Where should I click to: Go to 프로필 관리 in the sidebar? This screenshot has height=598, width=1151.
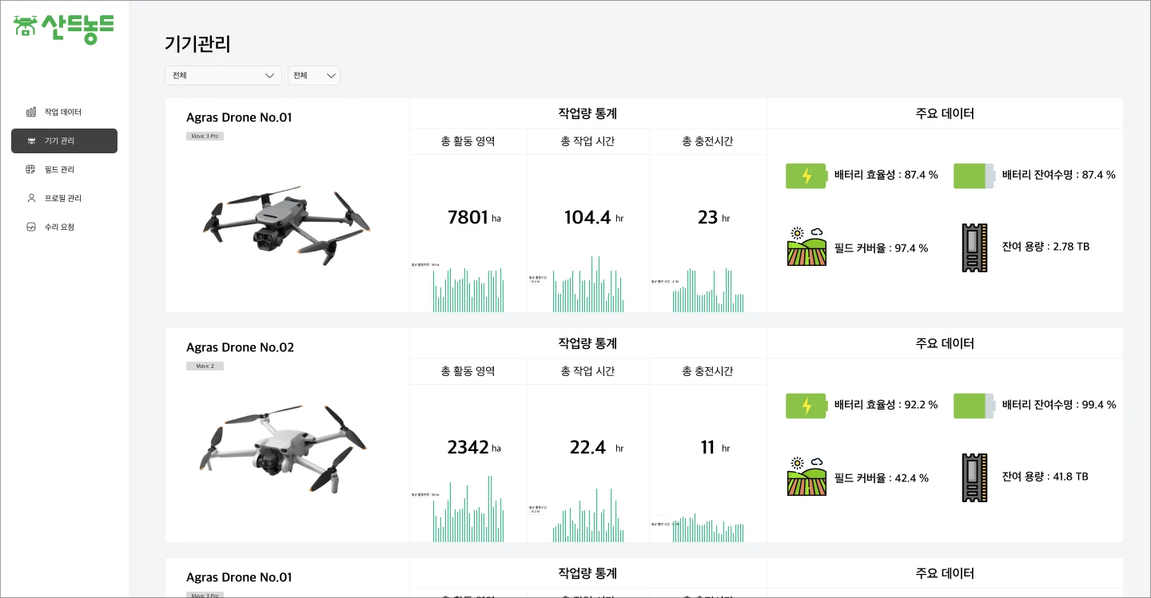pos(64,198)
